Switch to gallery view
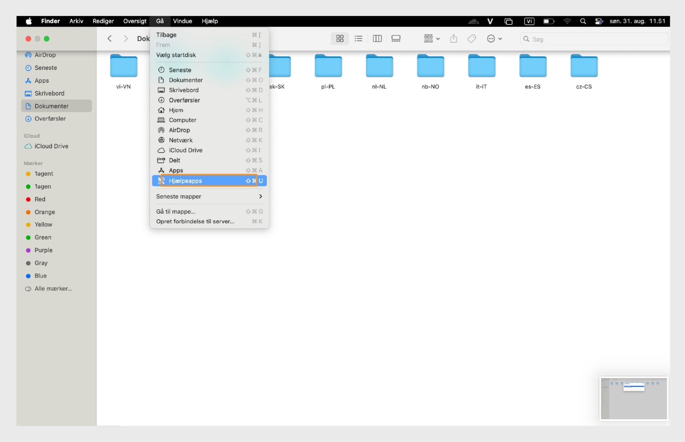685x442 pixels. pyautogui.click(x=396, y=38)
